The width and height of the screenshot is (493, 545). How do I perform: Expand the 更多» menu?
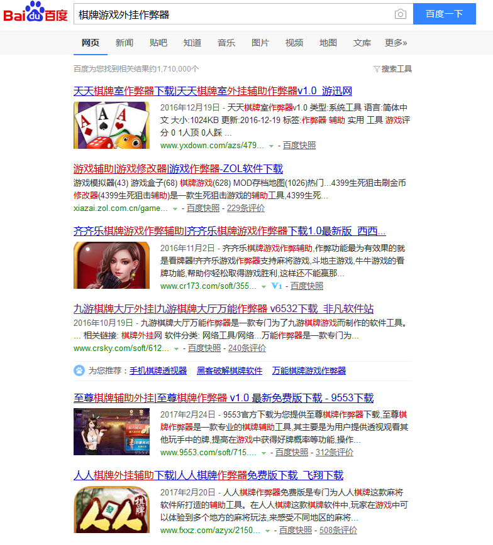[x=396, y=43]
